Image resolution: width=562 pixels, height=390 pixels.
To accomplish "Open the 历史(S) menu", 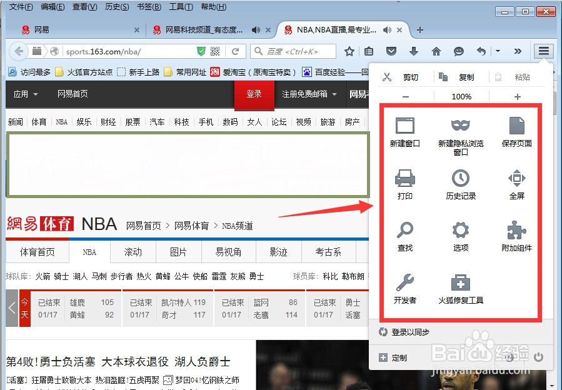I will [x=117, y=7].
